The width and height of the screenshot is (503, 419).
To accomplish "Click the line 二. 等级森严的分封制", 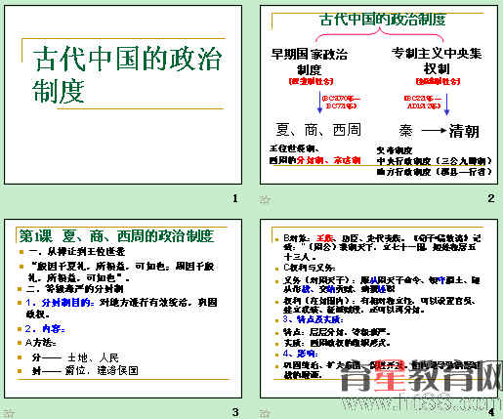I will 74,288.
